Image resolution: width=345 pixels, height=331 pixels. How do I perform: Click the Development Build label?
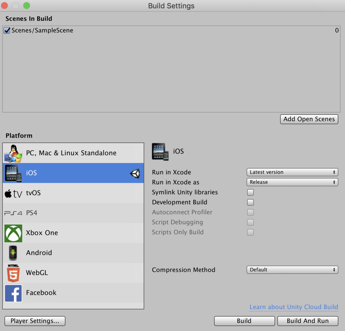(x=180, y=202)
